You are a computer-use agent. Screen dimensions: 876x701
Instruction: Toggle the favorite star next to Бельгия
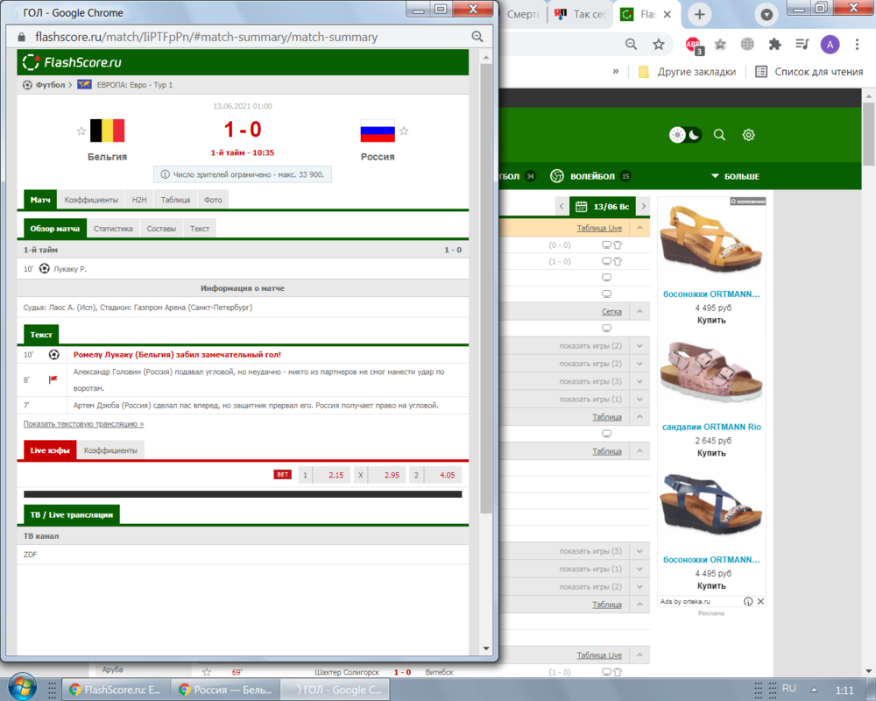(x=81, y=131)
